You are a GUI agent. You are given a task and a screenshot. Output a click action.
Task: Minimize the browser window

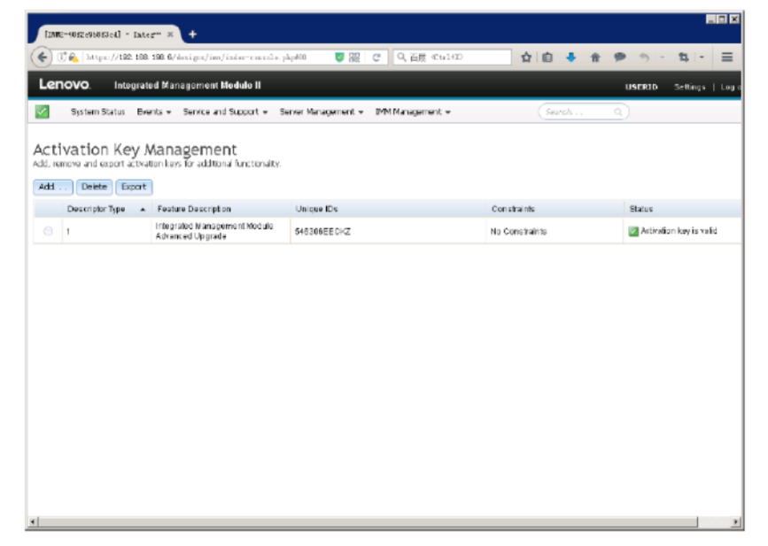pos(711,19)
